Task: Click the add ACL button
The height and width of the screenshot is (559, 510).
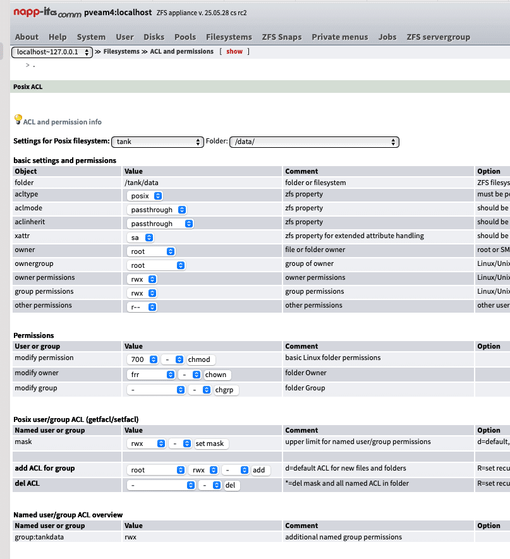Action: pyautogui.click(x=259, y=470)
